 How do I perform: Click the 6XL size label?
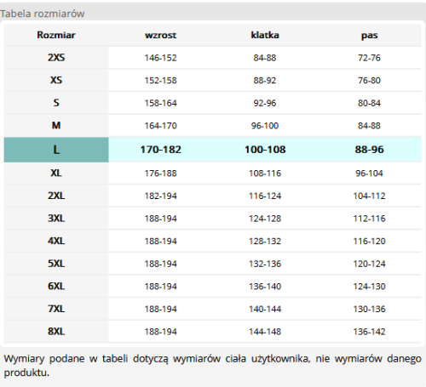pos(56,286)
